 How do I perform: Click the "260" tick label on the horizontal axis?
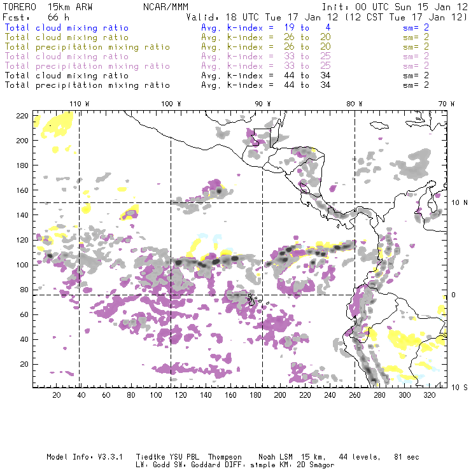(355, 395)
